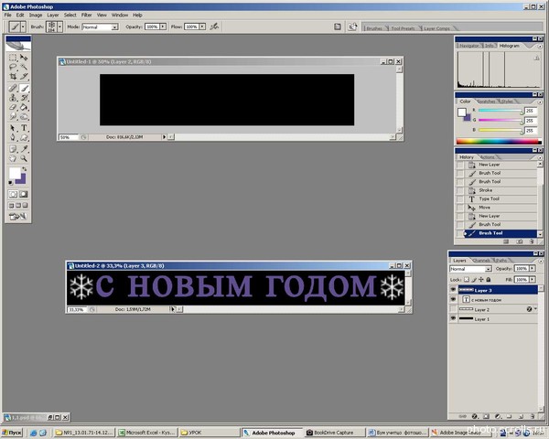Switch to the Channels tab
Viewport: 549px width, 439px height.
(x=481, y=261)
